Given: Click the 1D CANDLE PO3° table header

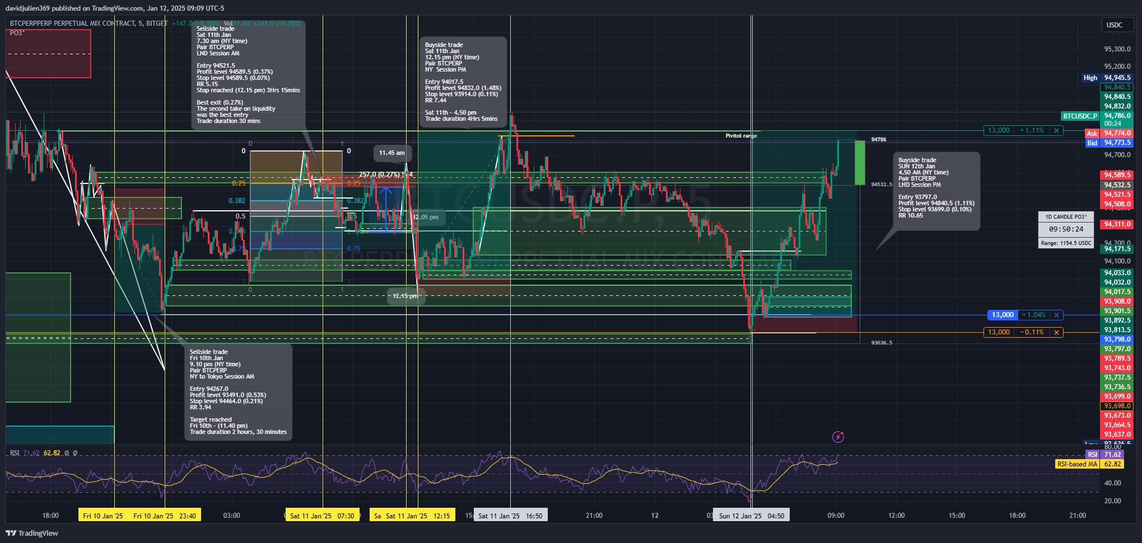Looking at the screenshot, I should click(1066, 217).
